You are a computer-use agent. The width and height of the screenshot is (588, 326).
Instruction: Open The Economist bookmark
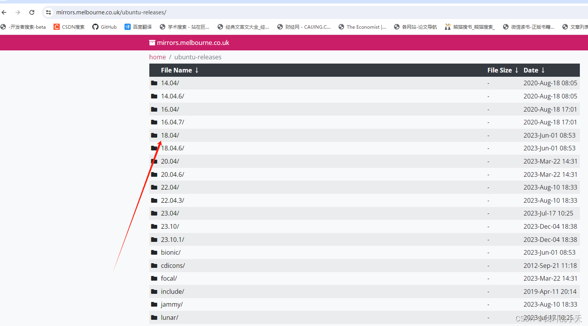[362, 27]
